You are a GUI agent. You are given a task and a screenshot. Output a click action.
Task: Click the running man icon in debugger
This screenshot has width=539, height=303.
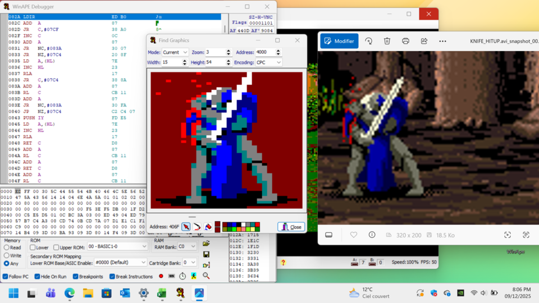point(194,276)
